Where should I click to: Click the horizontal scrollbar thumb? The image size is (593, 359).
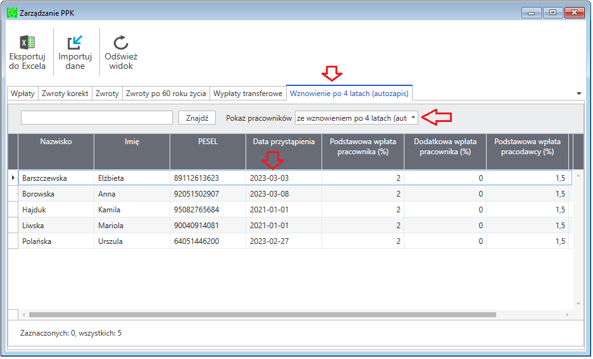click(x=263, y=315)
